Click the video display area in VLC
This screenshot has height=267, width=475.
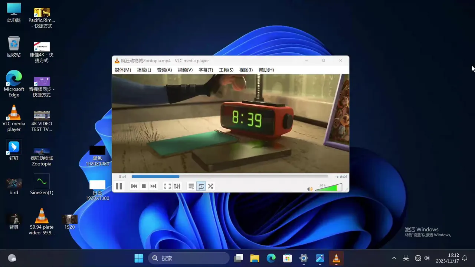[x=230, y=123]
